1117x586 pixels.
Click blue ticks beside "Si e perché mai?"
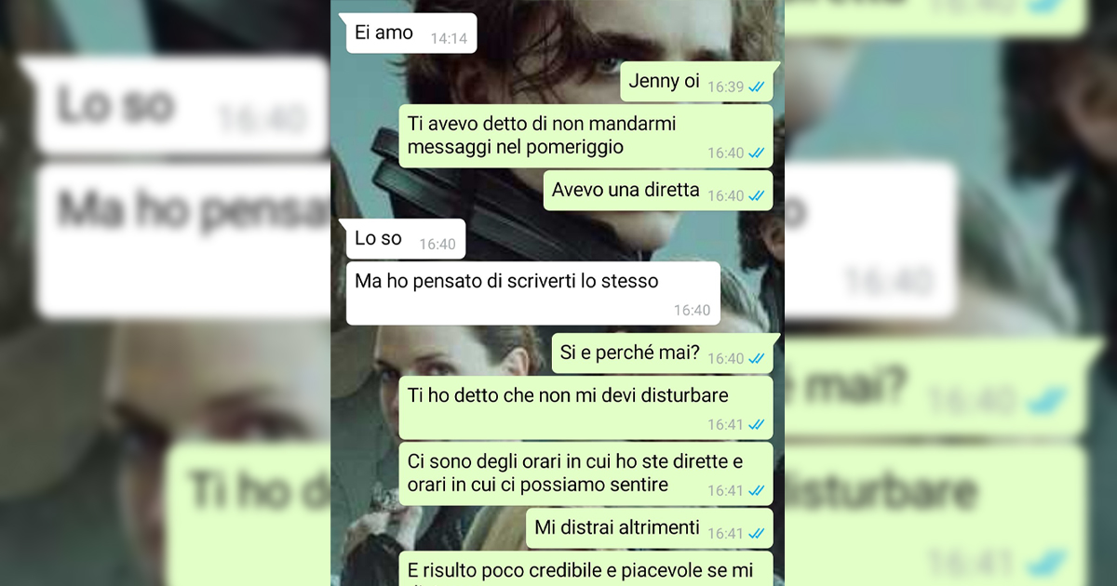coord(757,358)
